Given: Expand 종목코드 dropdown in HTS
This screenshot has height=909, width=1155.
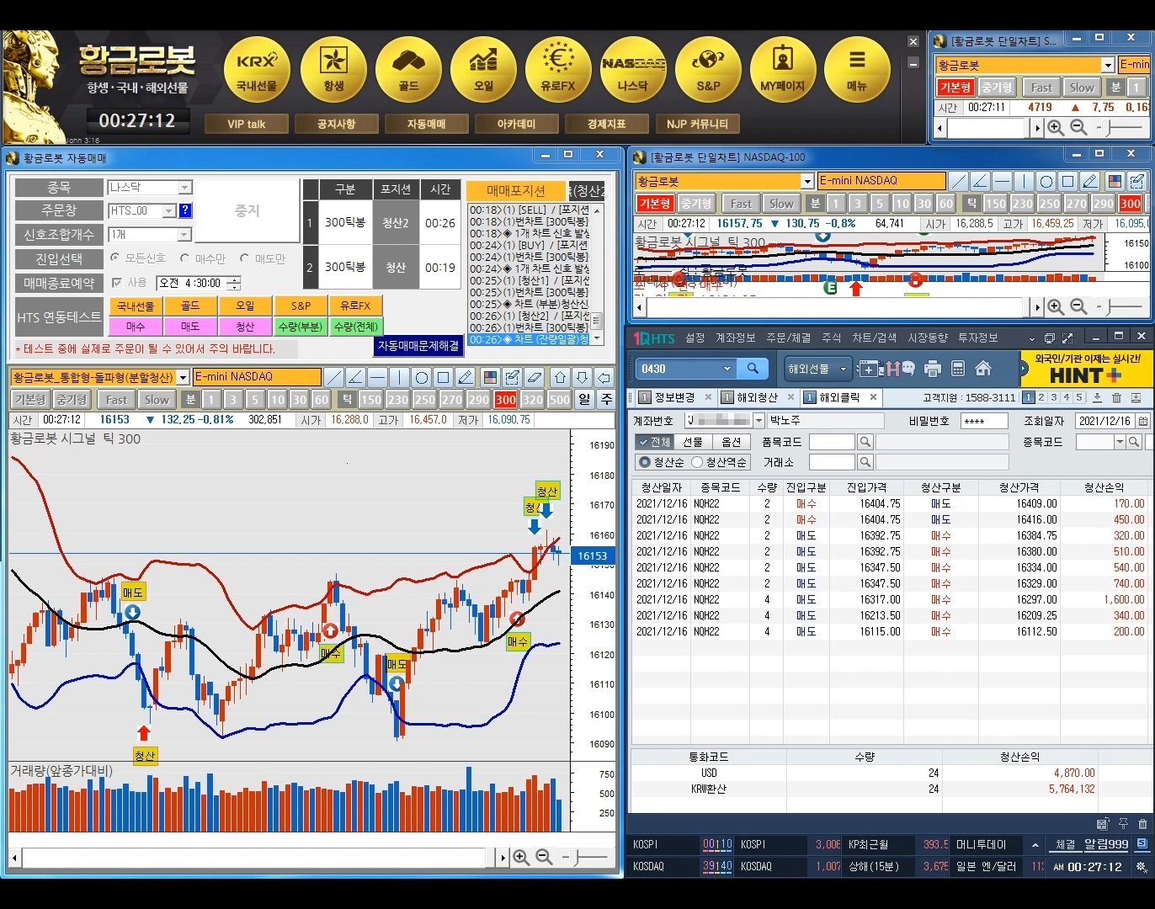Looking at the screenshot, I should point(1120,442).
